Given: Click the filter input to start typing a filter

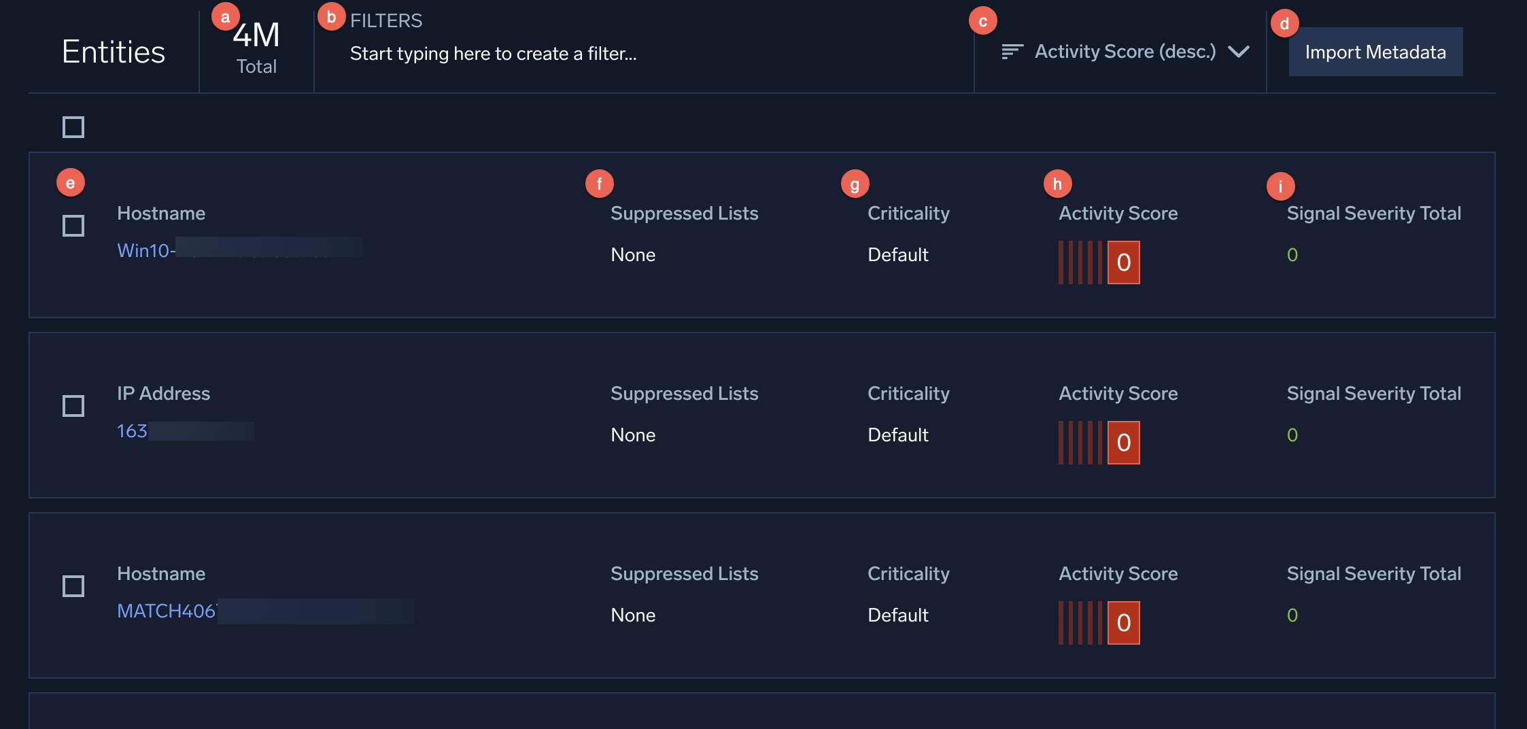Looking at the screenshot, I should coord(492,54).
